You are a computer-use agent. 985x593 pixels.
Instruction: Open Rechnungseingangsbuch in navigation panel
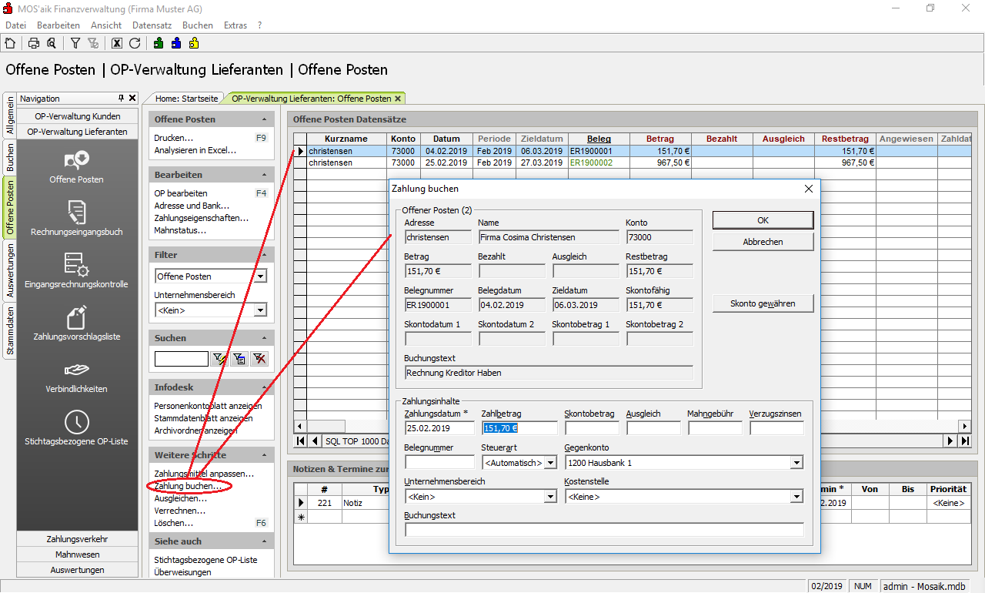(76, 218)
